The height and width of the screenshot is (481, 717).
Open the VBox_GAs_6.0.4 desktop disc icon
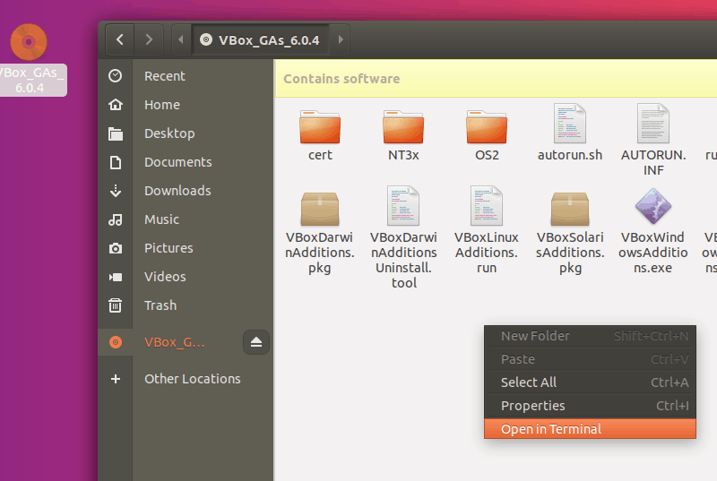tap(29, 43)
